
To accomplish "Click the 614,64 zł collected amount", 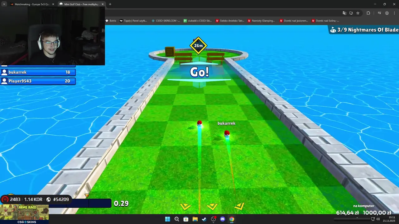I will coord(348,213).
